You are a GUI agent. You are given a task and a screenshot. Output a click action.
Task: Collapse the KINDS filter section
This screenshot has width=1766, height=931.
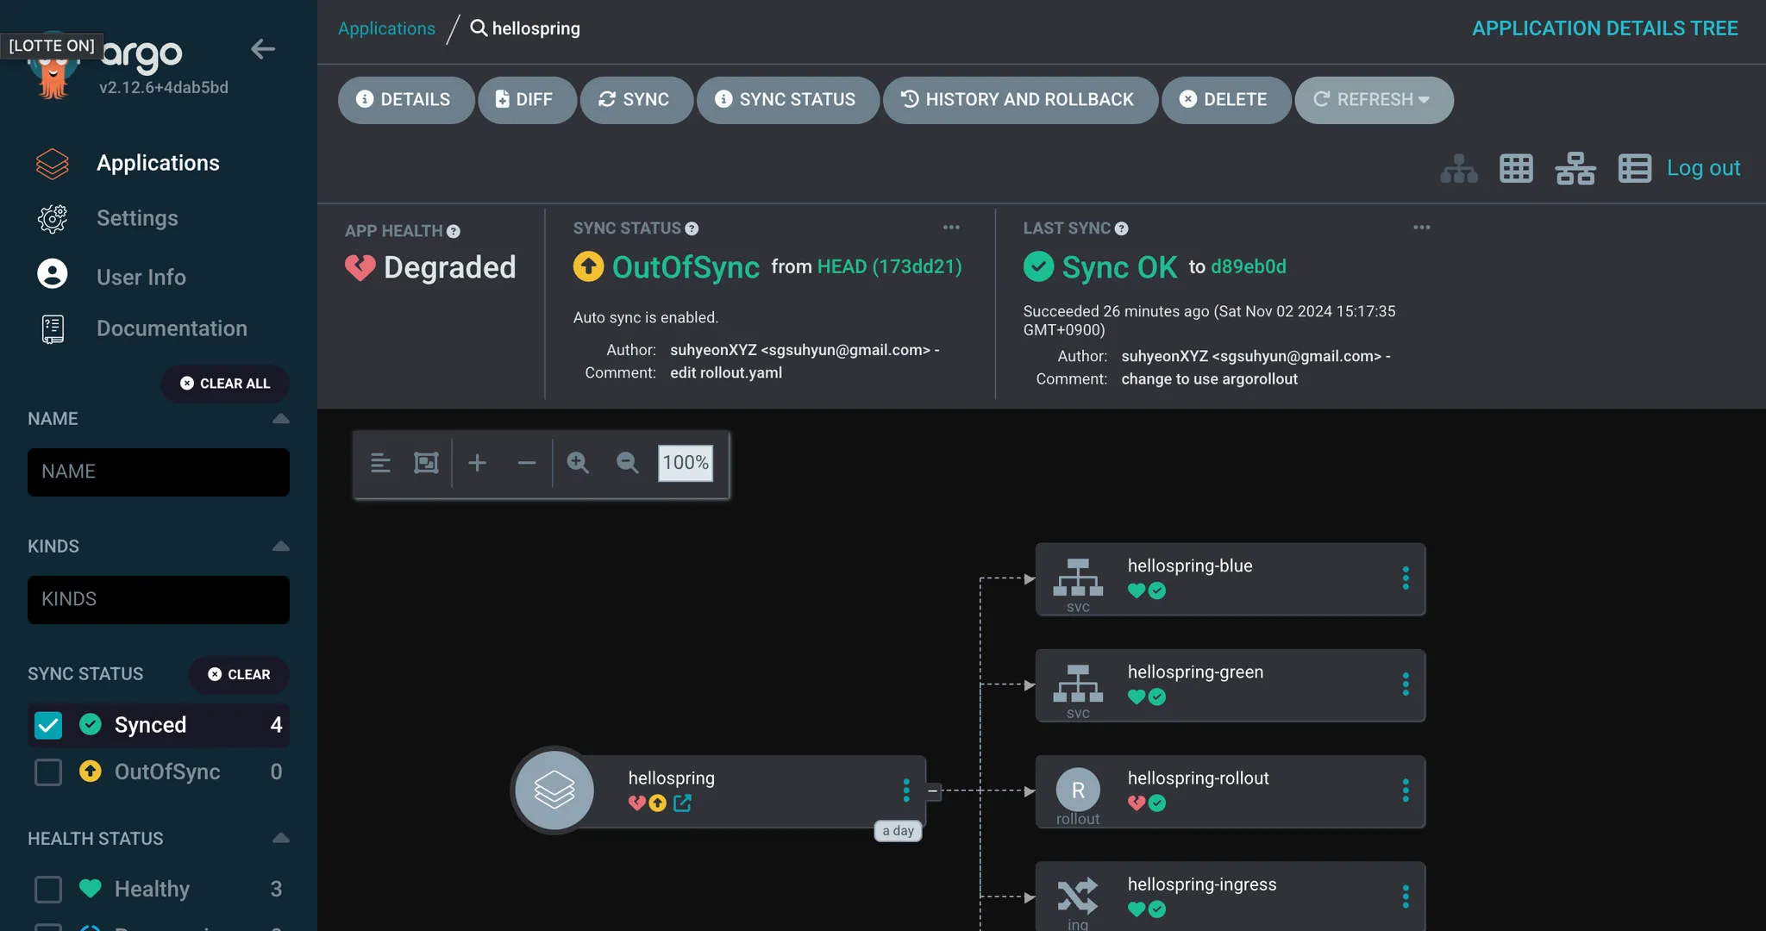[280, 547]
